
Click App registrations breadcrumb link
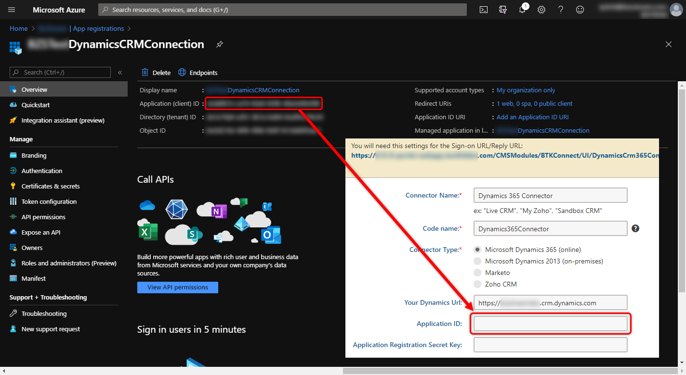click(x=98, y=28)
